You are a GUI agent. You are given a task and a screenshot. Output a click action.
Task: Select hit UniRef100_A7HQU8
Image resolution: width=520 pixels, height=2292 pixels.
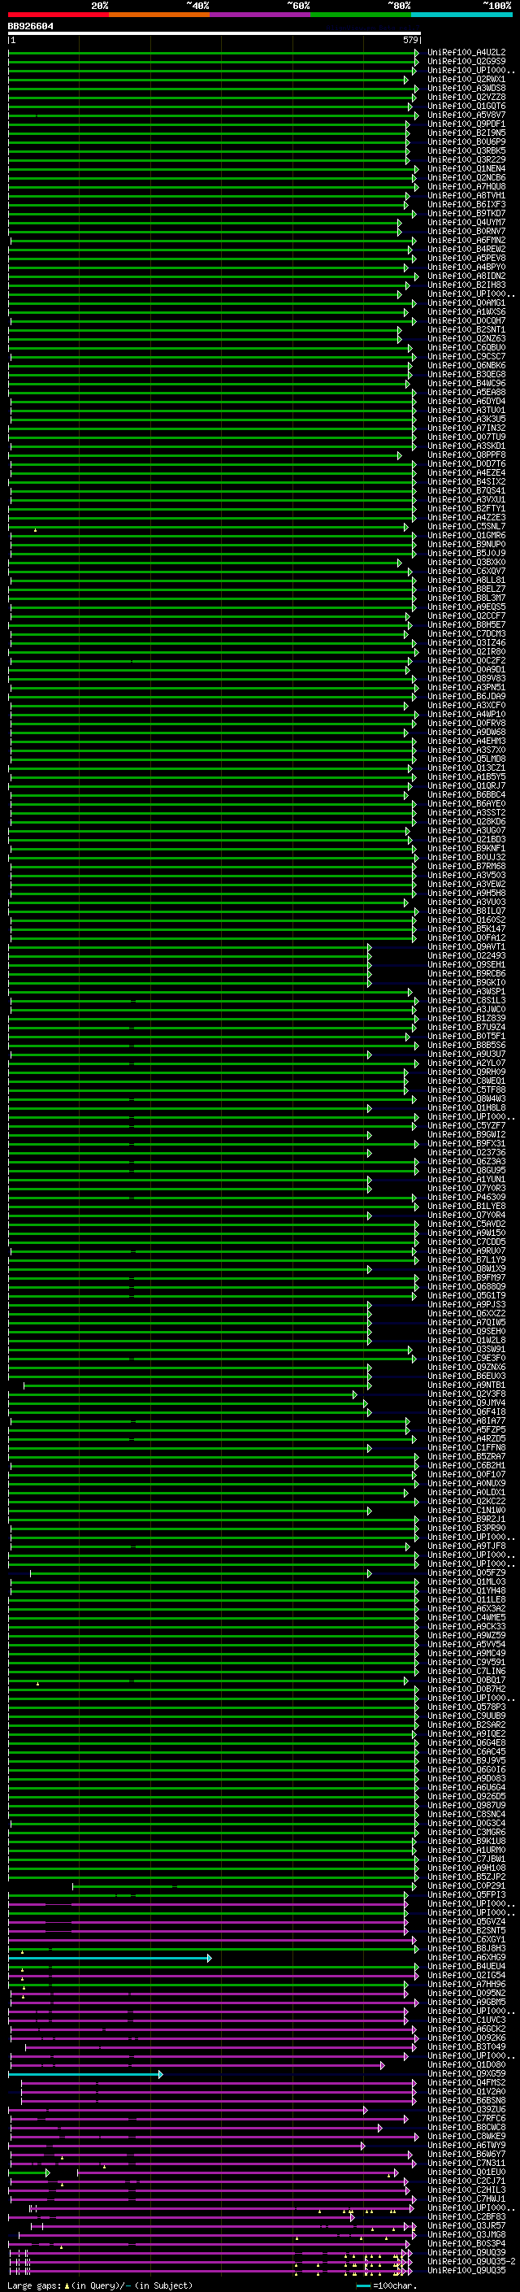(x=466, y=186)
